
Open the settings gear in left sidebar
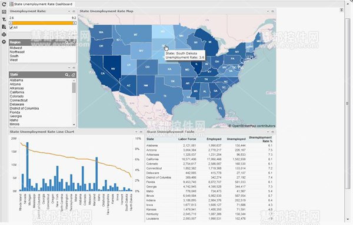4,42
